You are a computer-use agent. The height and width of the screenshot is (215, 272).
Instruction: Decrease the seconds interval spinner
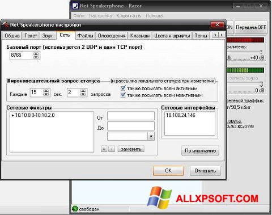point(46,94)
